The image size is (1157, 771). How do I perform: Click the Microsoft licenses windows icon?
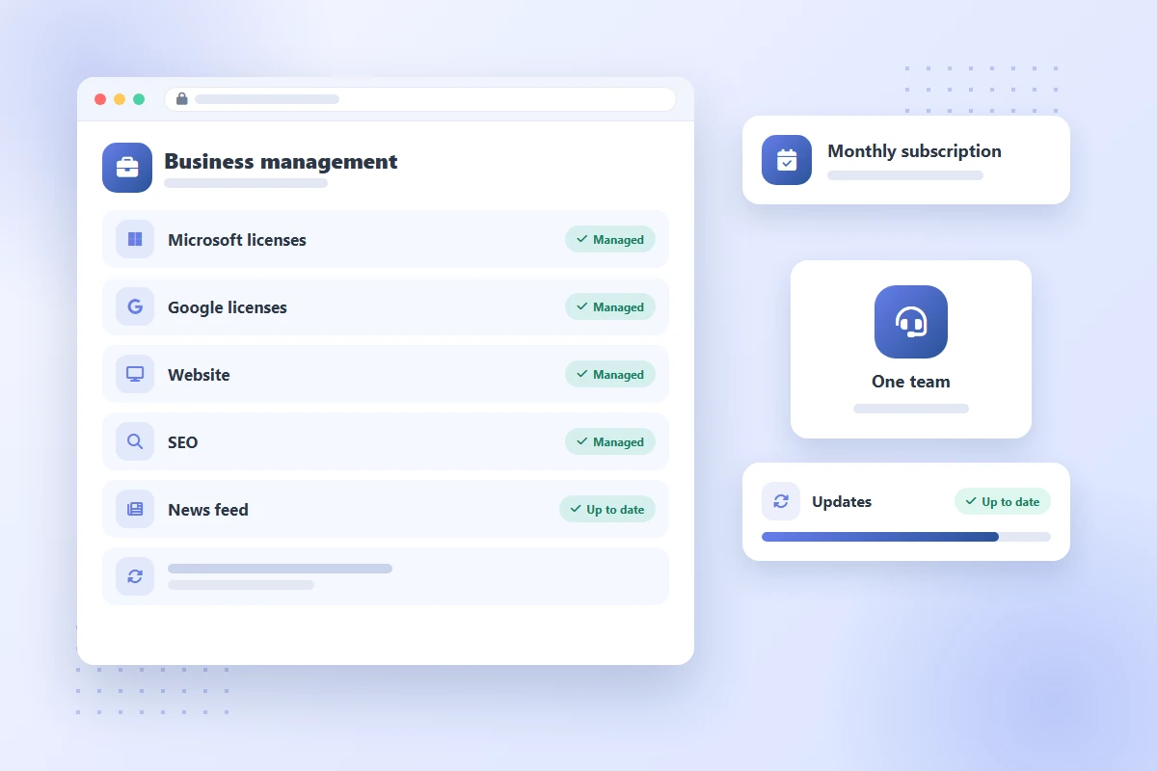(x=135, y=239)
